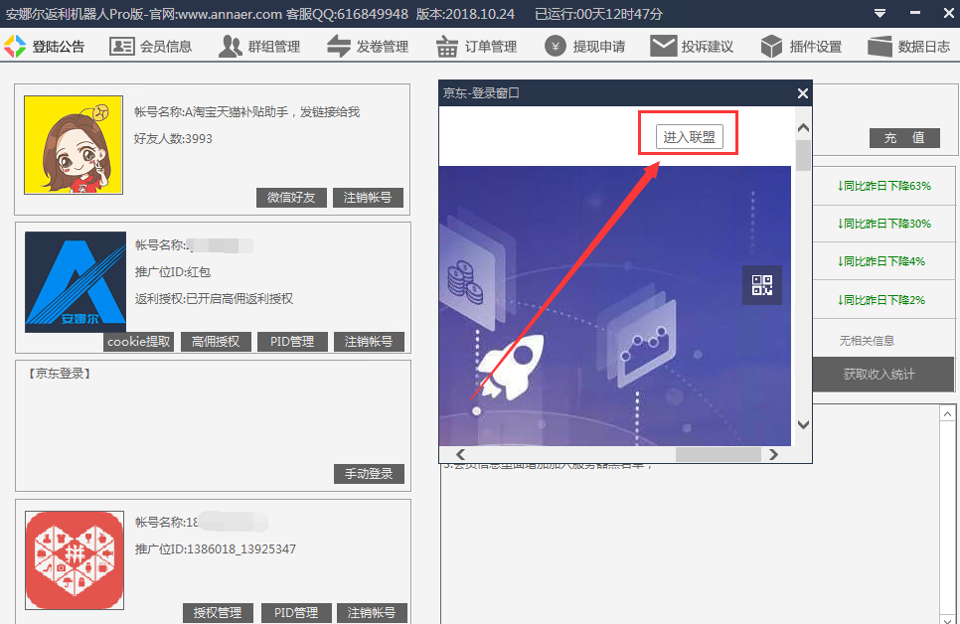Switch to 数据日志 tab

[x=909, y=47]
